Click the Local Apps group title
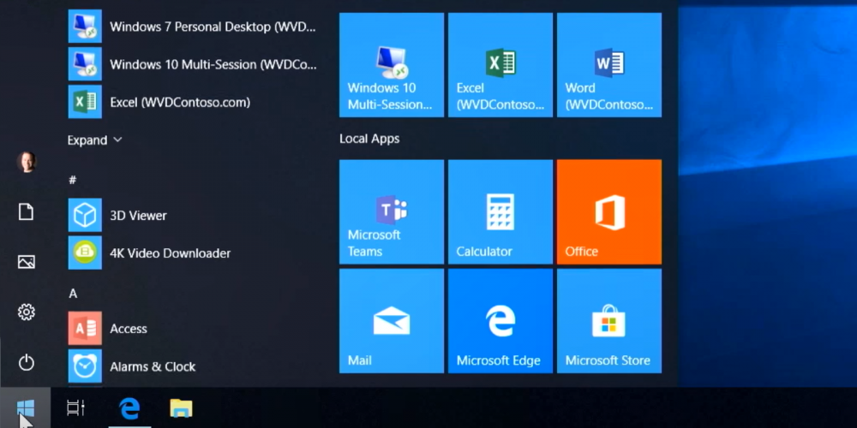Image resolution: width=857 pixels, height=428 pixels. (x=369, y=139)
